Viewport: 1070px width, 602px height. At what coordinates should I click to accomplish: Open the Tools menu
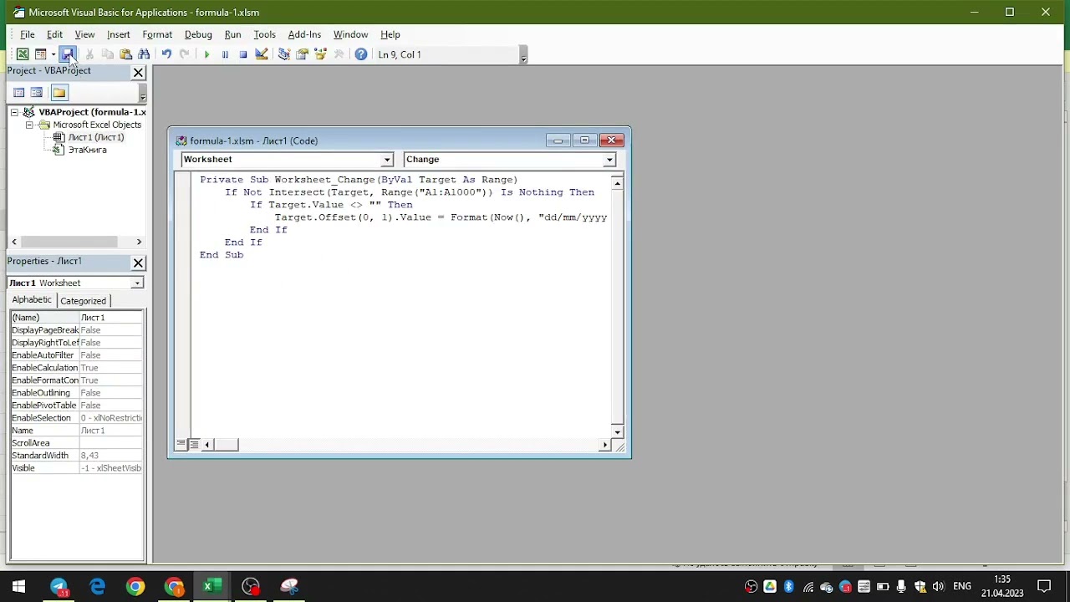tap(264, 34)
